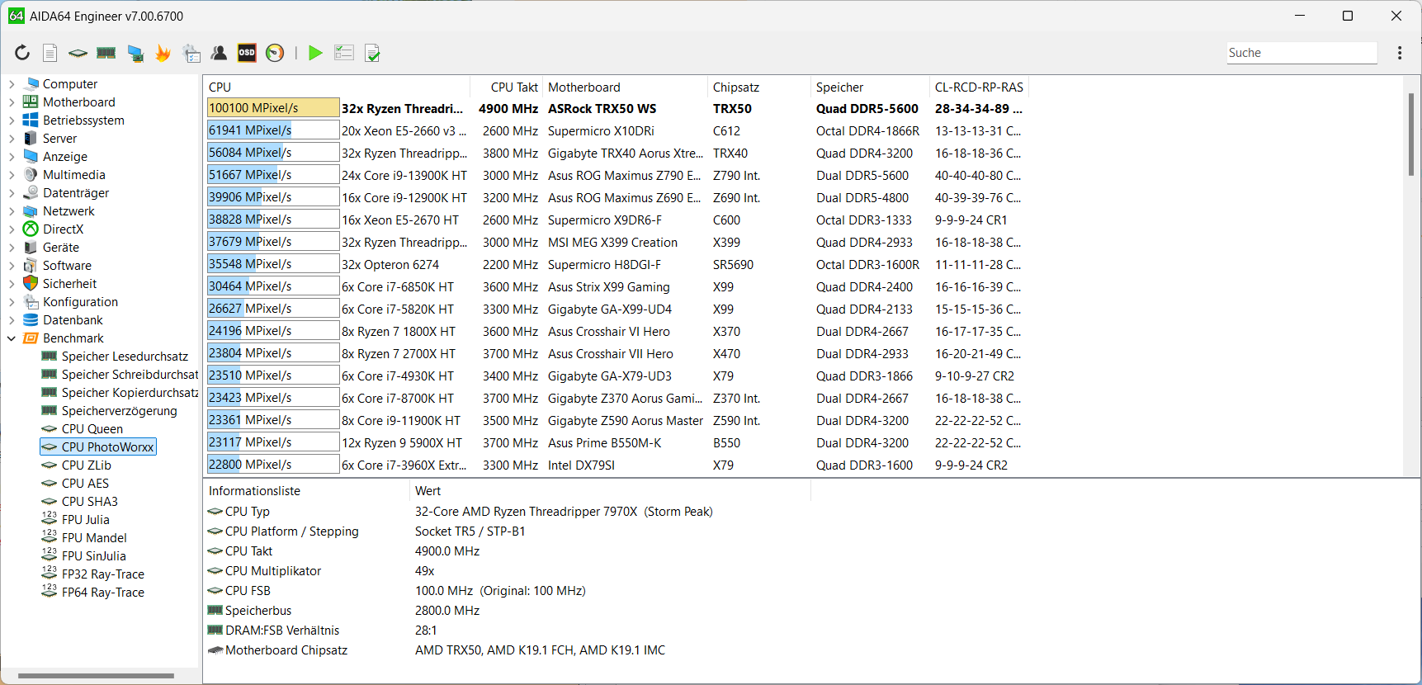The height and width of the screenshot is (685, 1422).
Task: Open CPU Queen benchmark
Action: (92, 429)
